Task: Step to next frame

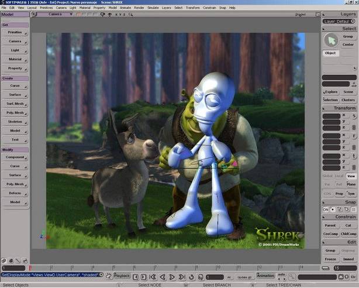Action: 144,277
